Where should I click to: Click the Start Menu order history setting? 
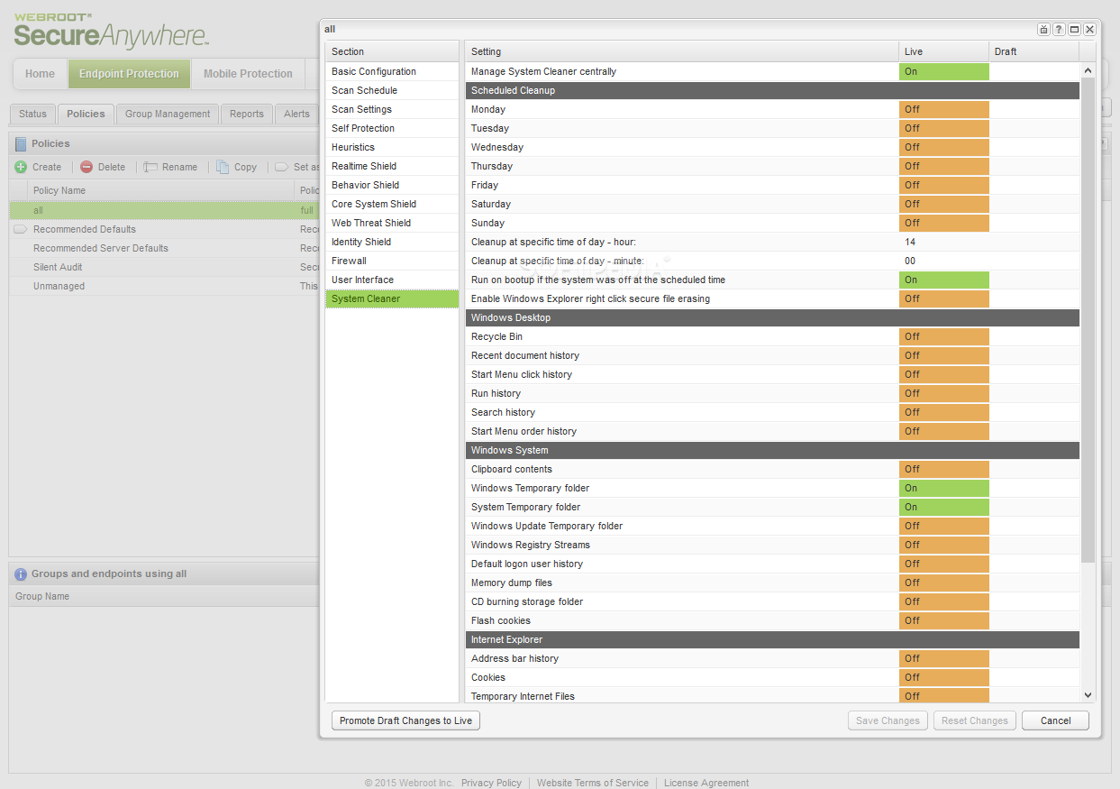tap(524, 431)
